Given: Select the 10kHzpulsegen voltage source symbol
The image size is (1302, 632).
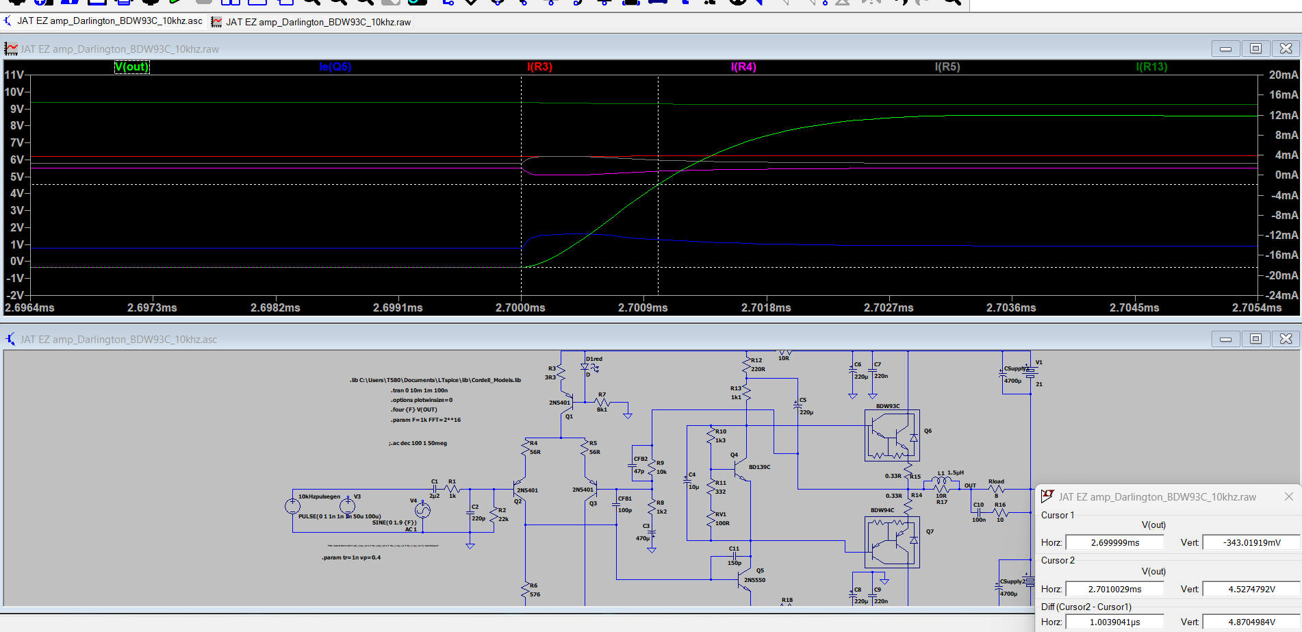Looking at the screenshot, I should [292, 506].
